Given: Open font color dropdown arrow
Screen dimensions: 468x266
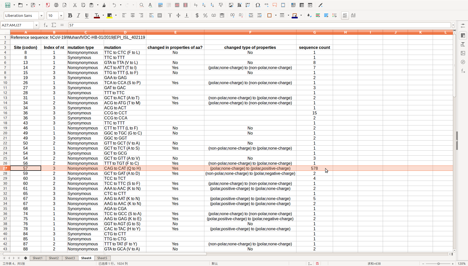Looking at the screenshot, I should (x=103, y=15).
